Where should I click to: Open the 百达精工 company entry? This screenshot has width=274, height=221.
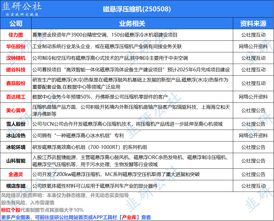point(16,97)
